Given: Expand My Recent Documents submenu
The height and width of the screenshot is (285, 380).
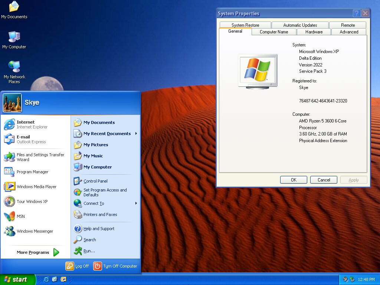Looking at the screenshot, I should coord(106,134).
